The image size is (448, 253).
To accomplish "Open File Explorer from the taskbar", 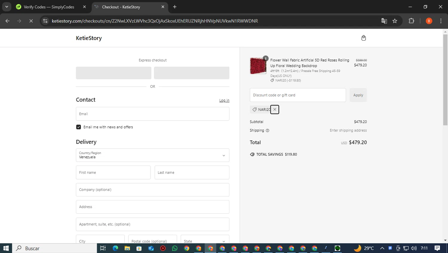I will (127, 248).
